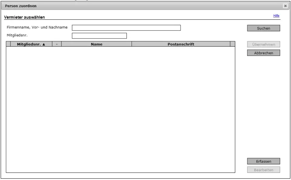Open the Hilfe link

pos(276,16)
